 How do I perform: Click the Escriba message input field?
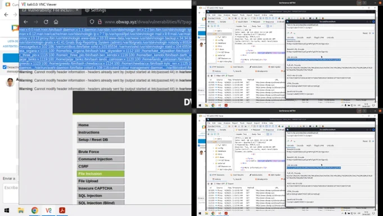pyautogui.click(x=11, y=193)
